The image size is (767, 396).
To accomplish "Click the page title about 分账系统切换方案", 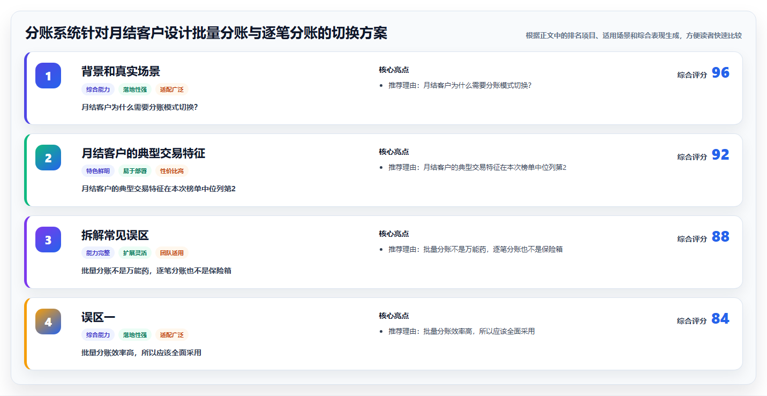I will (206, 33).
